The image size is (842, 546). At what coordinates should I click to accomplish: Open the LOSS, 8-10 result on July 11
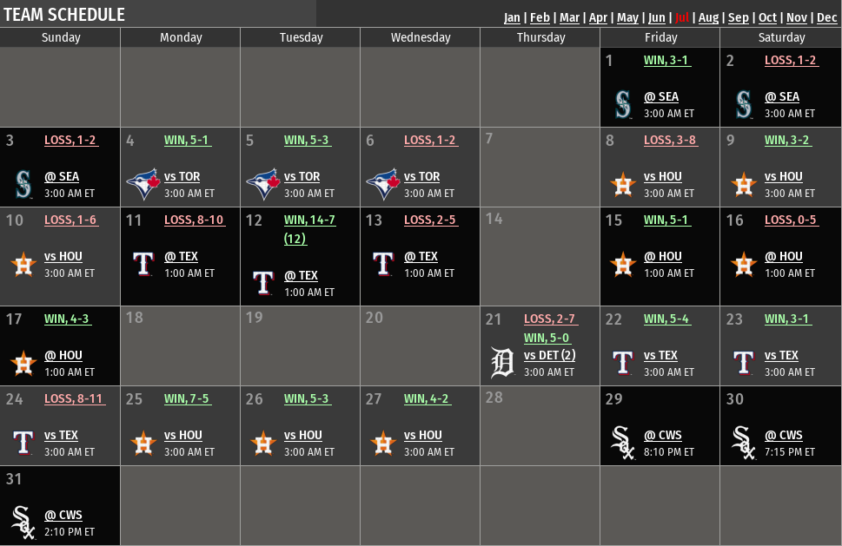coord(195,220)
